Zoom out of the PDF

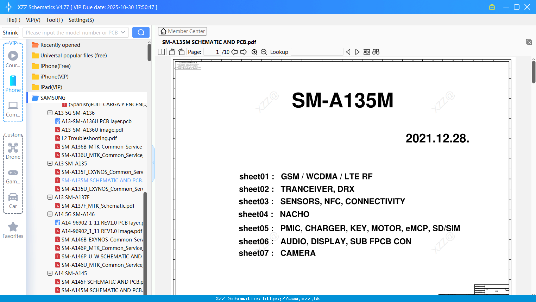264,52
